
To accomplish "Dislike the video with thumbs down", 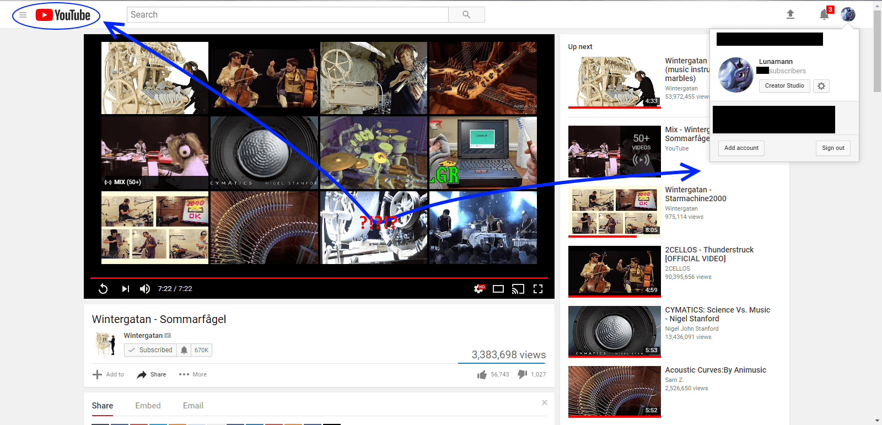I will (522, 374).
